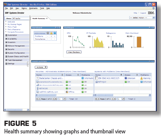Open the Bookmarks menu
161x136 pixels.
(33, 8)
